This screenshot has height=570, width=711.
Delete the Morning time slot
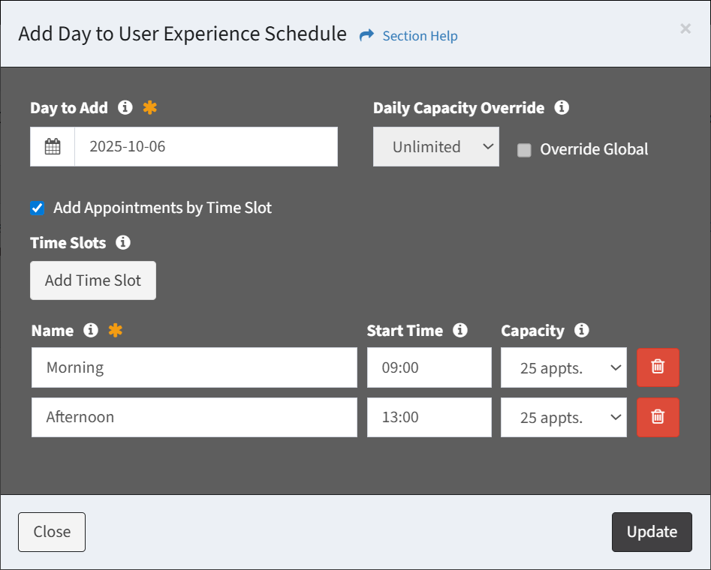[x=658, y=367]
